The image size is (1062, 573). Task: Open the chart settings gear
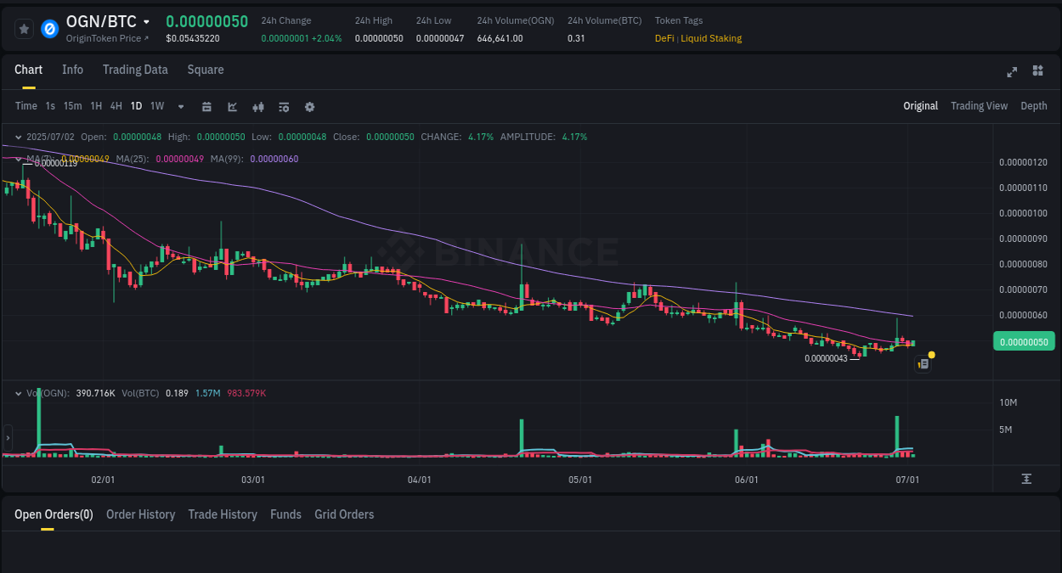[x=309, y=106]
